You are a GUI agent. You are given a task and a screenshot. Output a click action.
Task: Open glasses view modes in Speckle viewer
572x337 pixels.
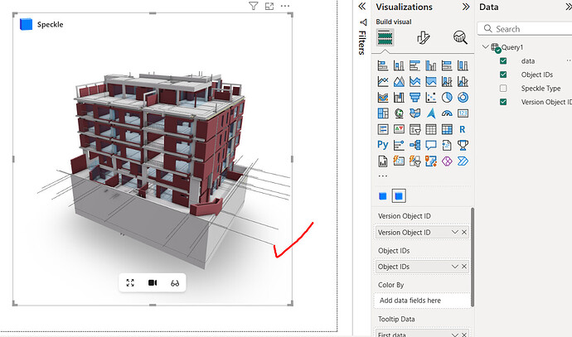pos(175,282)
